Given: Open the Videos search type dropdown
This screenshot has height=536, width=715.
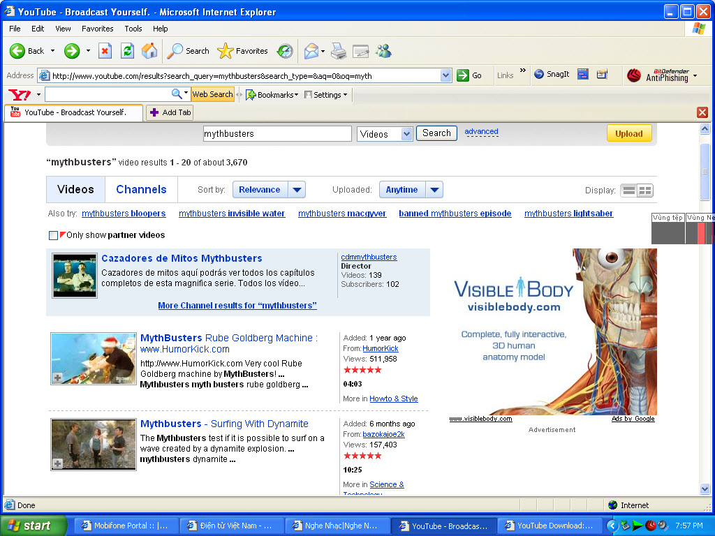Looking at the screenshot, I should click(407, 134).
